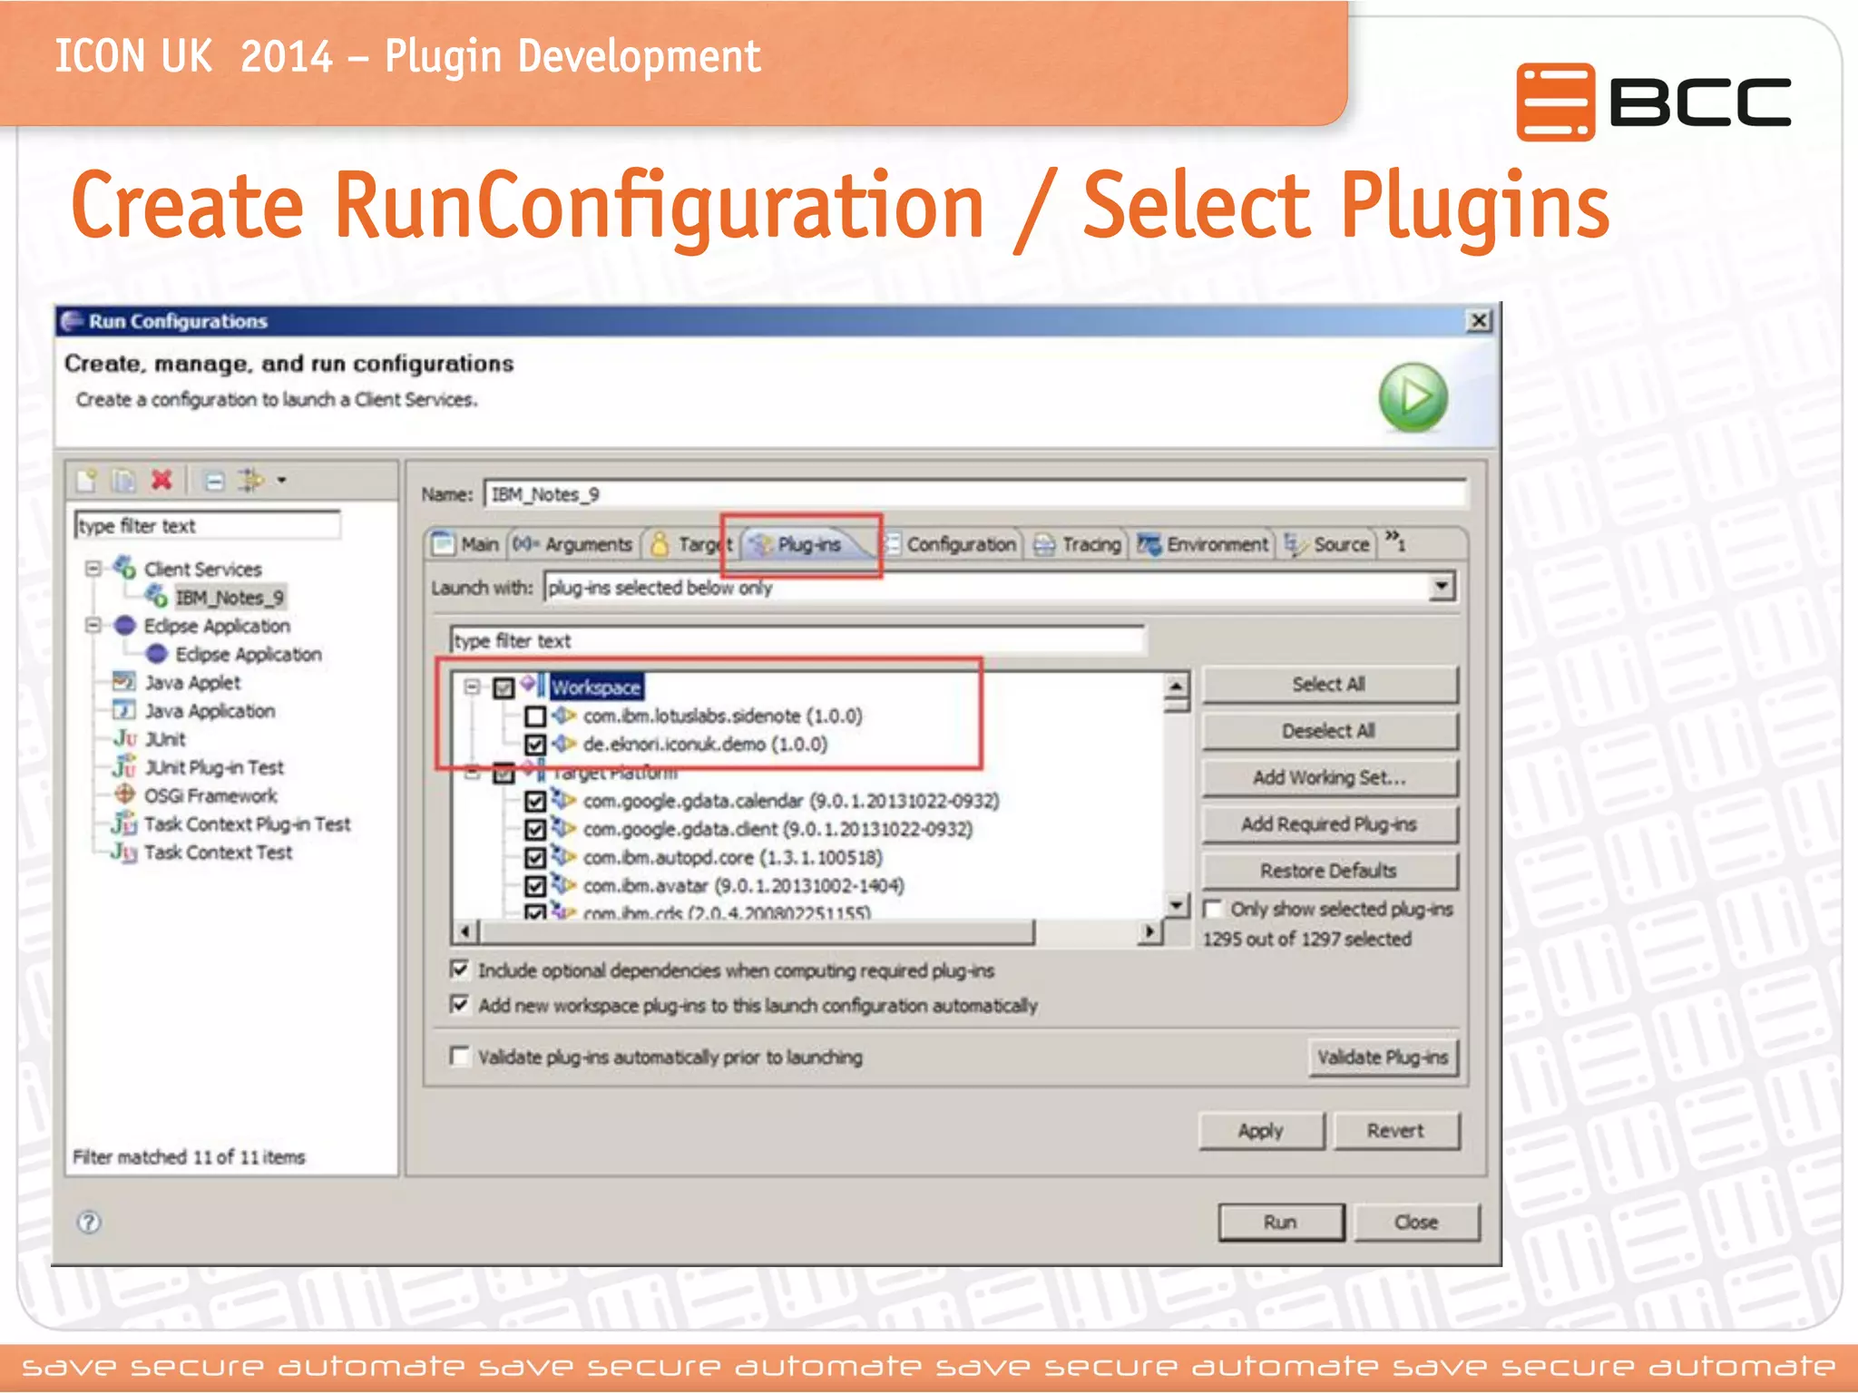Click the de.eknori.iconuk.demo plug-in icon
Screen dimensions: 1858x1393
tap(565, 744)
